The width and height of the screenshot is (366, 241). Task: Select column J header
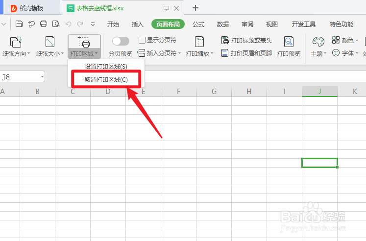click(319, 92)
